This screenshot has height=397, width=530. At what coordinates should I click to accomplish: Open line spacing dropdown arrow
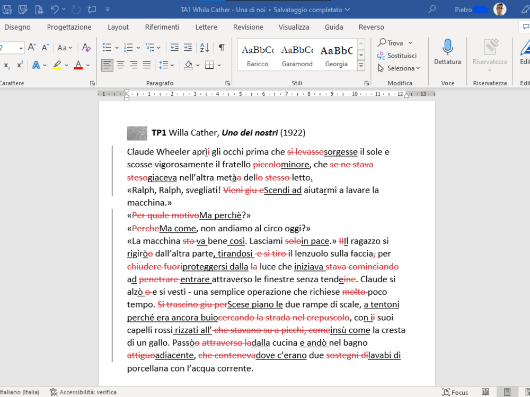point(172,65)
